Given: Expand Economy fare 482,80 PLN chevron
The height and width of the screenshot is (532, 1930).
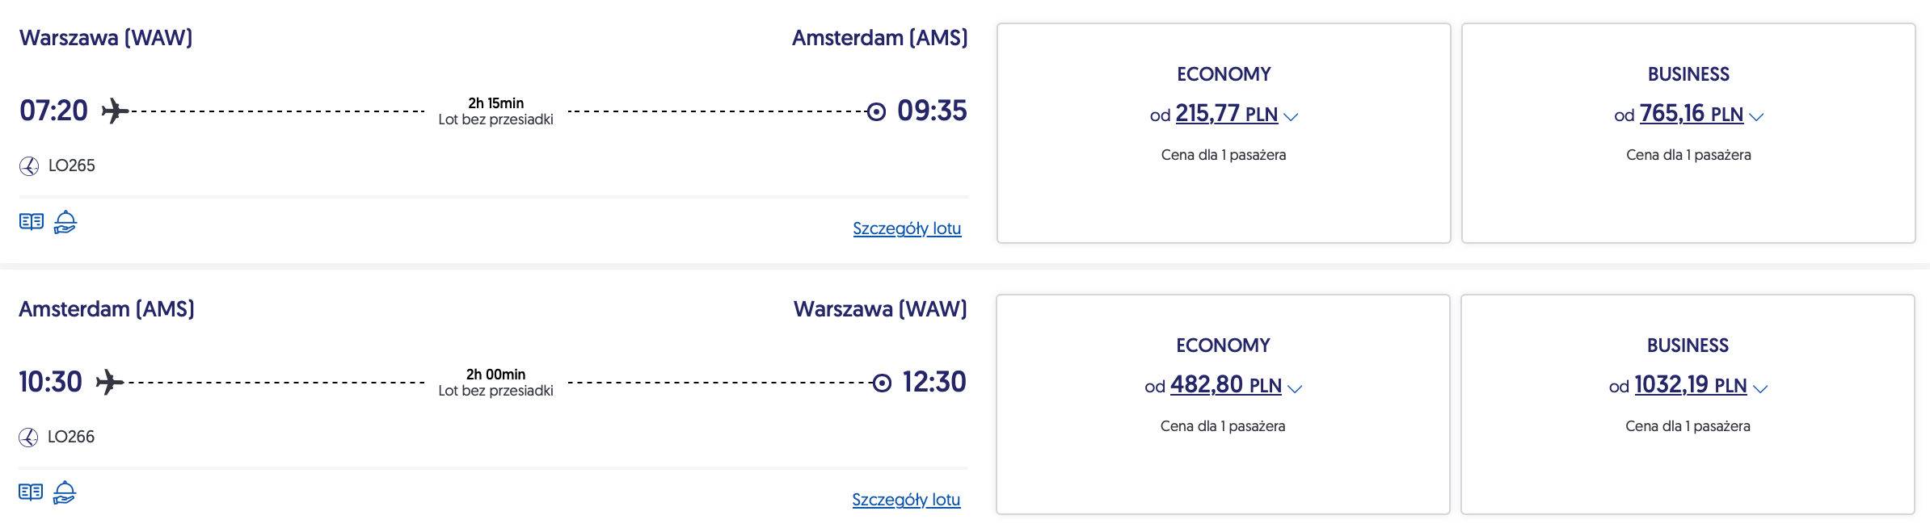Looking at the screenshot, I should 1295,388.
